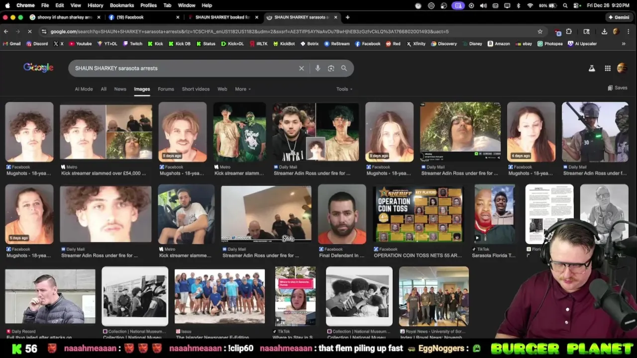
Task: Go to Google home via logo
Action: [38, 68]
